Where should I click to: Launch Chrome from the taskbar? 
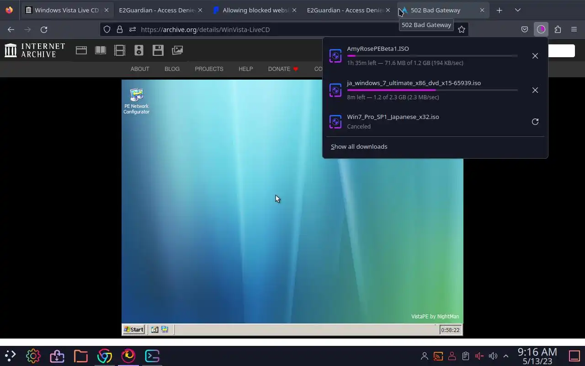pos(105,355)
